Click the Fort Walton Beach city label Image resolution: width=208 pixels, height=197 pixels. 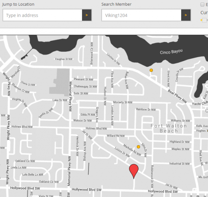169,128
